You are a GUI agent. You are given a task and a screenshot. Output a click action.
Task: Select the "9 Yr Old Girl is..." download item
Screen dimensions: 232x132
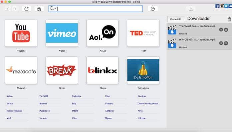(199, 43)
